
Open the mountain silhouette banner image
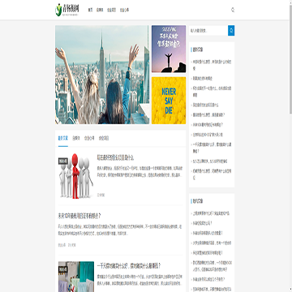pyautogui.click(x=169, y=49)
